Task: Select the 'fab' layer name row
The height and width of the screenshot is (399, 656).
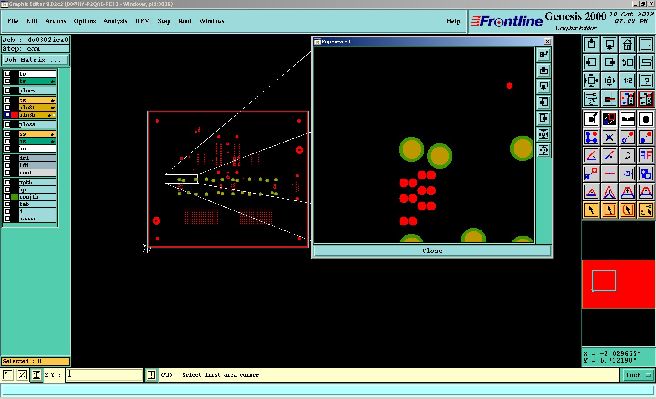Action: point(37,204)
